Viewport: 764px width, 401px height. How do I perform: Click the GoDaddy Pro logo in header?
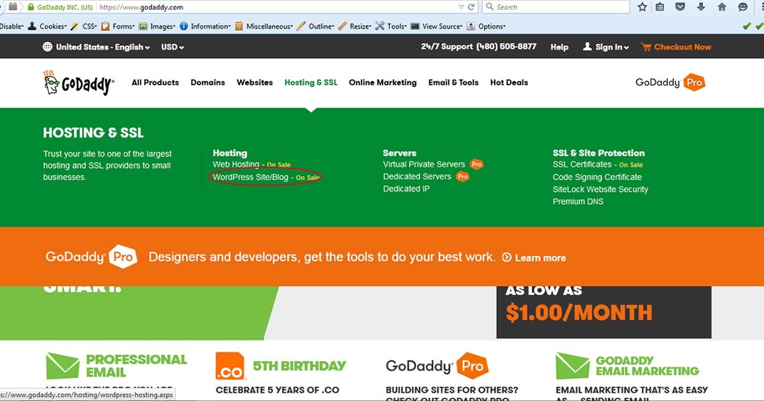pyautogui.click(x=670, y=83)
